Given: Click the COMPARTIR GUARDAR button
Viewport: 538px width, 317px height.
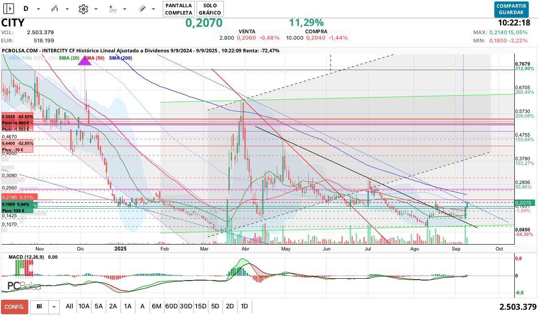Looking at the screenshot, I should click(511, 9).
